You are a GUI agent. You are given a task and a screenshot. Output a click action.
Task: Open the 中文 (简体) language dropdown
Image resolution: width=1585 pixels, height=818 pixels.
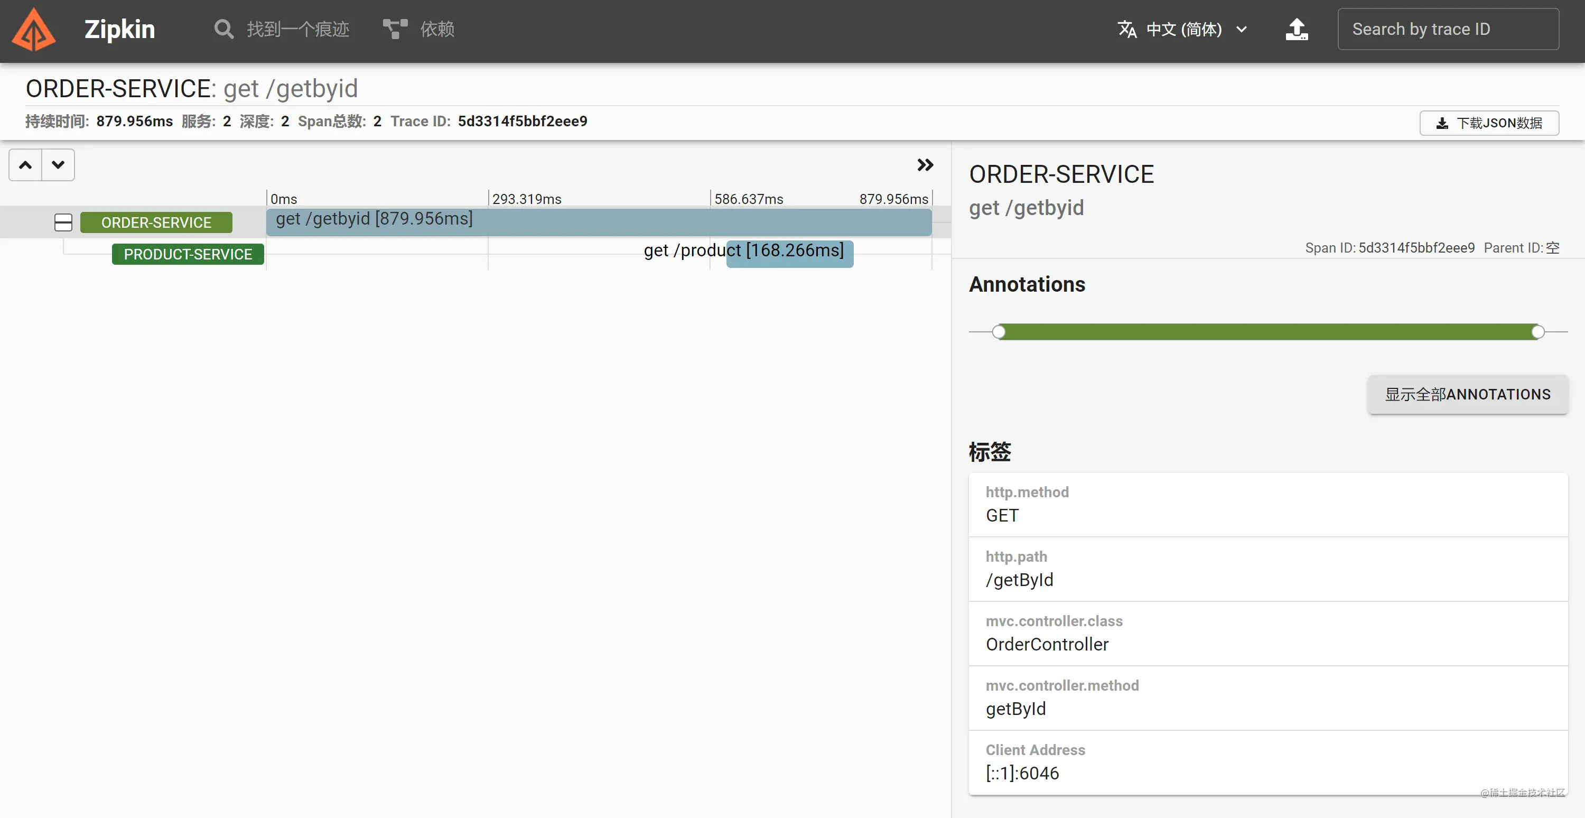click(1185, 29)
